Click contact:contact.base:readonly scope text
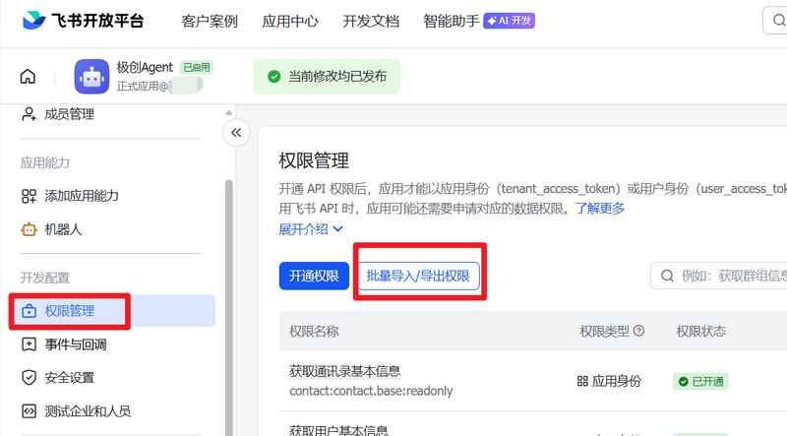The height and width of the screenshot is (436, 787). tap(371, 391)
